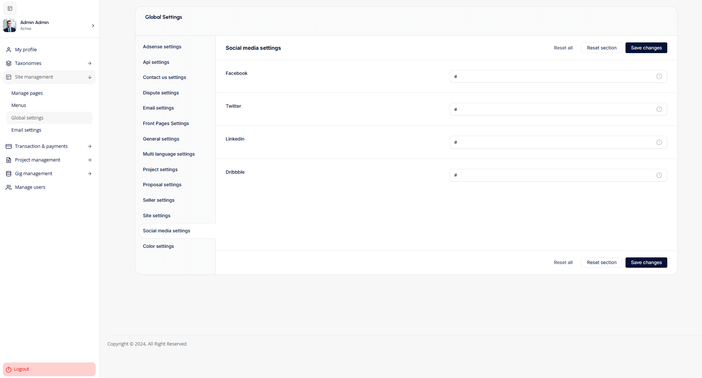
Task: Click the info icon in Linkedin field
Action: click(x=659, y=142)
